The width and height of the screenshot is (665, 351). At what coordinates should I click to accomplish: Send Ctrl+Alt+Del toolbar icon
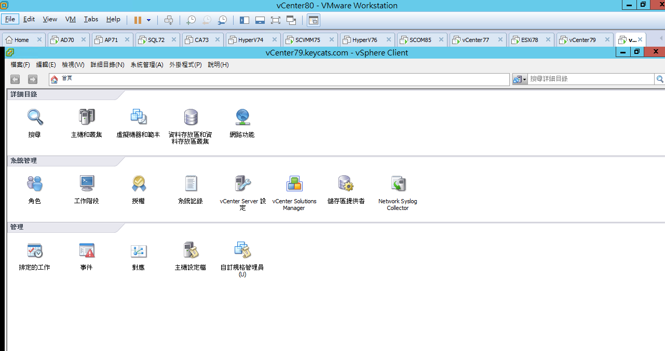click(169, 20)
